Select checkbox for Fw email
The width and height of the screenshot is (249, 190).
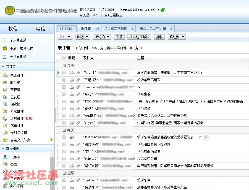tap(64, 87)
